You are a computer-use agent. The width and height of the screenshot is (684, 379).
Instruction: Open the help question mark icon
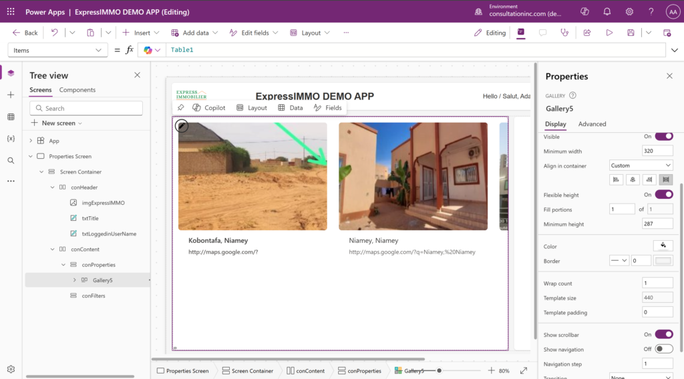coord(651,12)
